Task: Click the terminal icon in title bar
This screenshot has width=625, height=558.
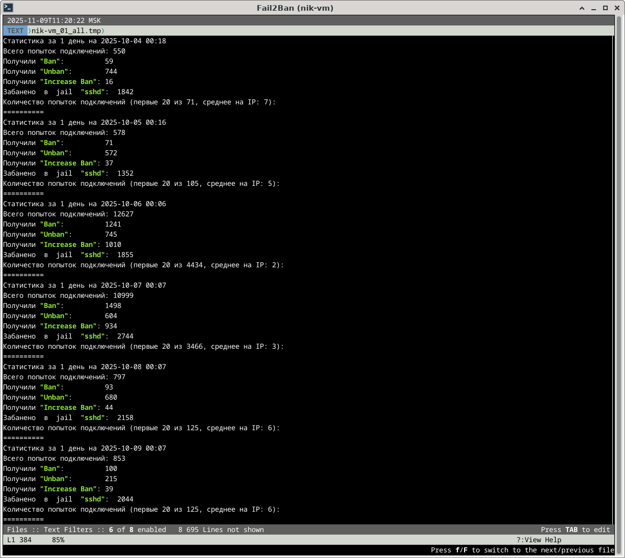Action: point(8,8)
